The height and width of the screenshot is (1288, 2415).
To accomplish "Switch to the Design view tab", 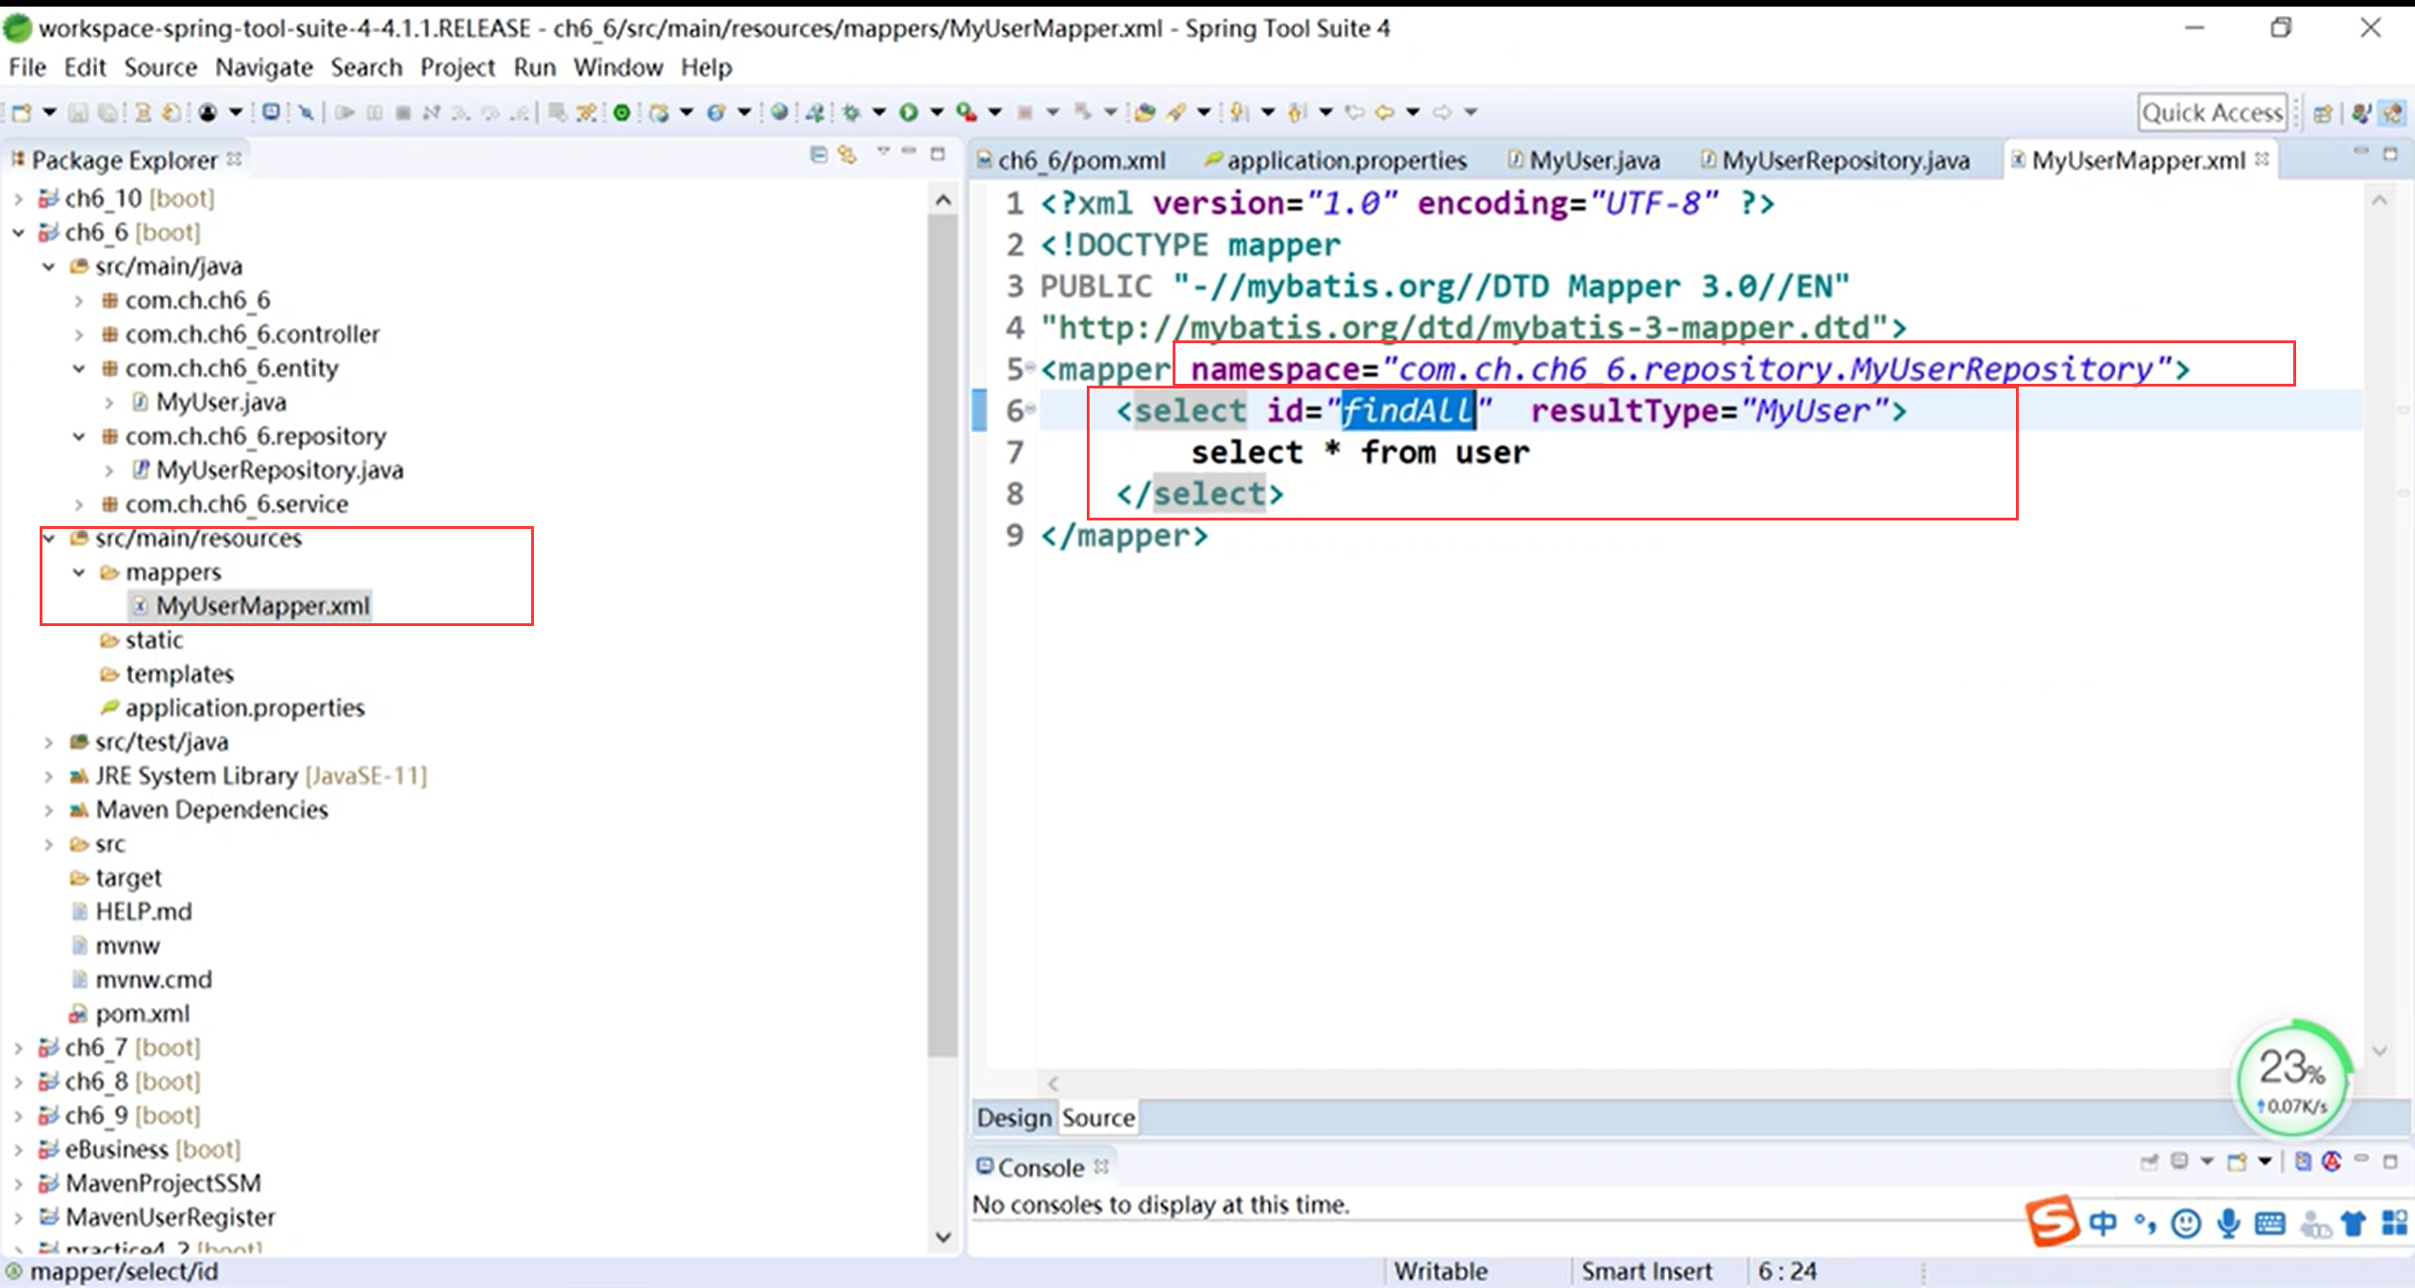I will tap(1013, 1117).
